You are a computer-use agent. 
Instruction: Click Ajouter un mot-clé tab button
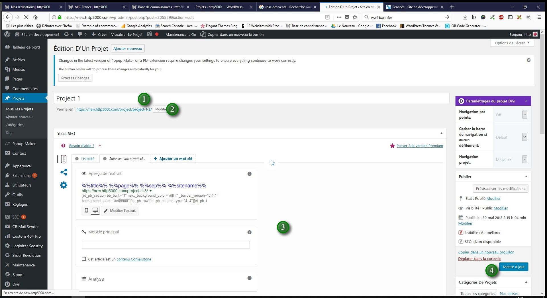[x=173, y=159]
